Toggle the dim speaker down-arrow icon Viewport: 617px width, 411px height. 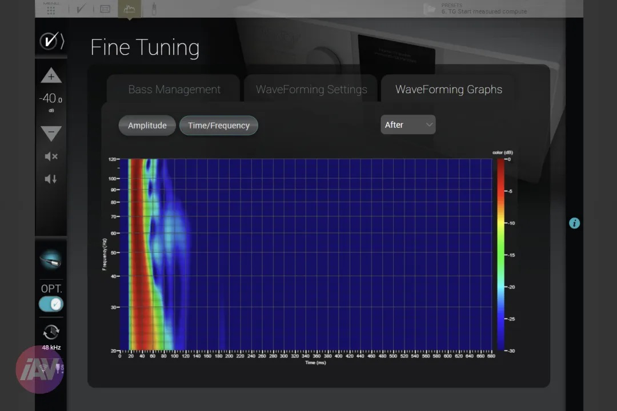51,179
